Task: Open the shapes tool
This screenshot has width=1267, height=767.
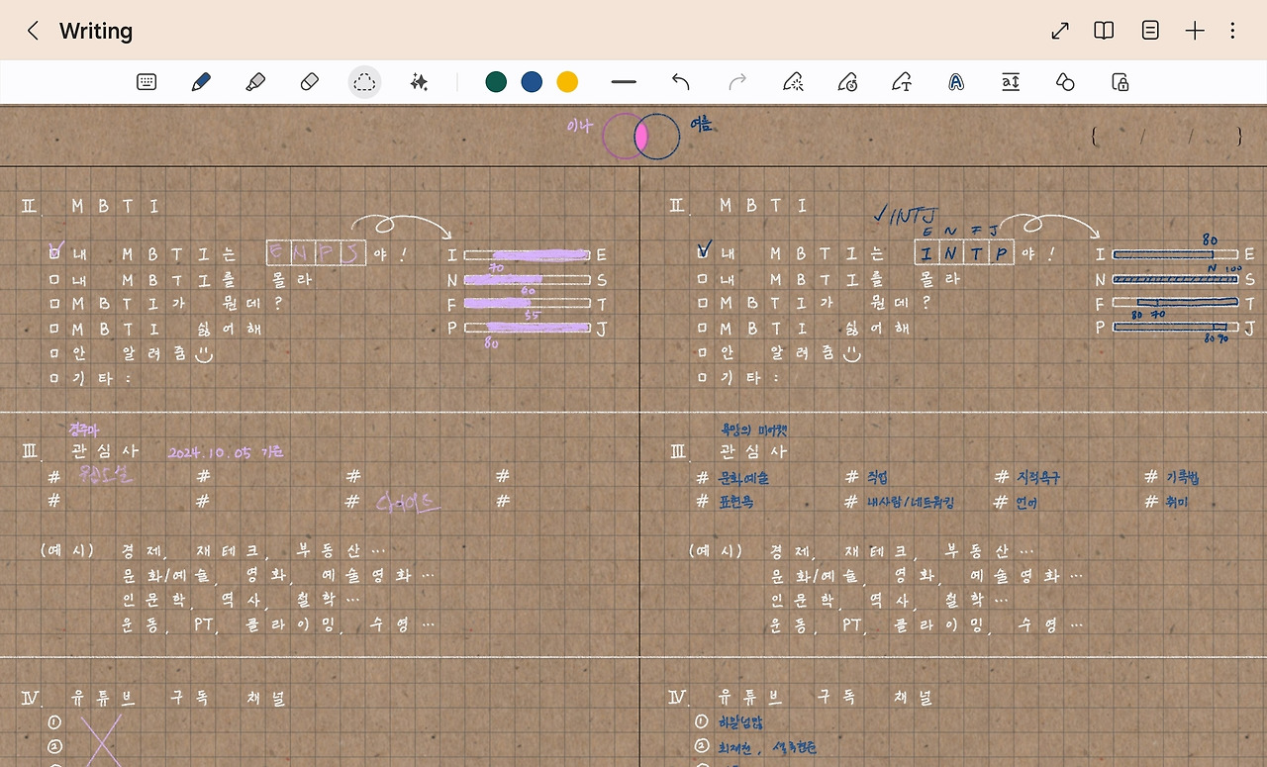Action: click(1065, 82)
